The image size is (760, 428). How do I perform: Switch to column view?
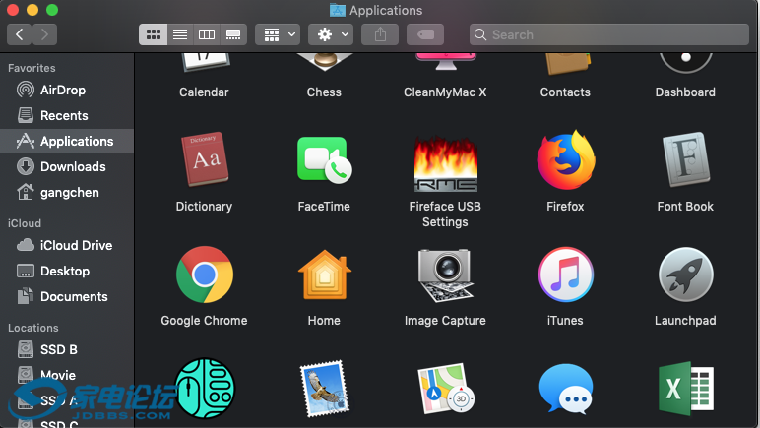click(207, 34)
